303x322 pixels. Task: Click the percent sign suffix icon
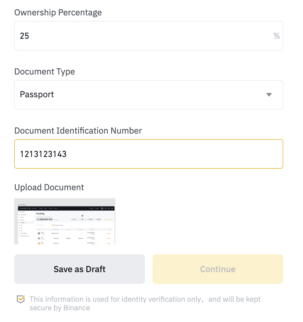(277, 36)
